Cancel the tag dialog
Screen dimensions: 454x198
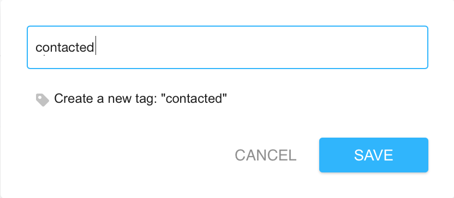[266, 155]
